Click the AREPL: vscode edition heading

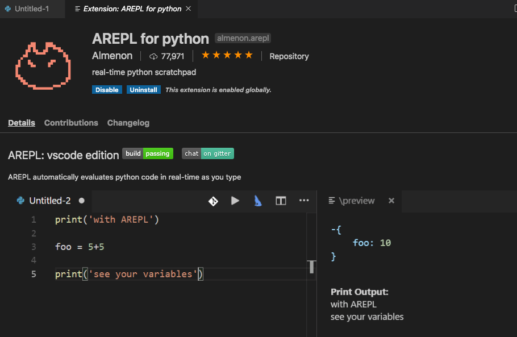[63, 155]
